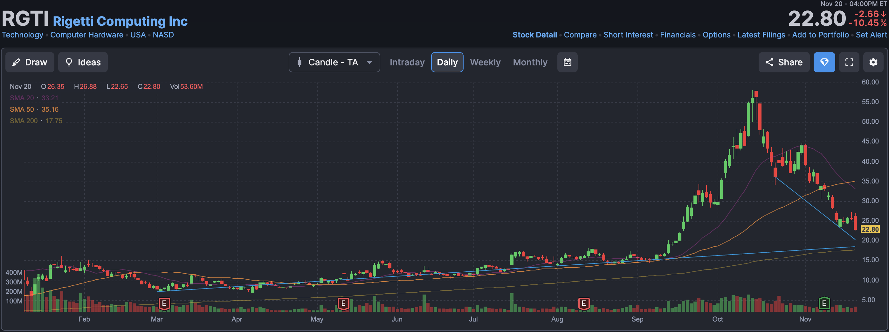889x332 pixels.
Task: Click the -10.45% change value
Action: pyautogui.click(x=868, y=23)
